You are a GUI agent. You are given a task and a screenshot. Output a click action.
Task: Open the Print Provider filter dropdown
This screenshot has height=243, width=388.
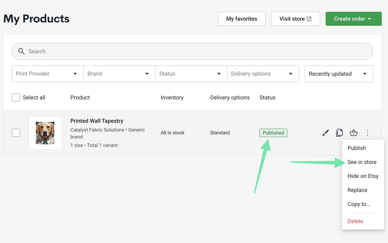47,74
